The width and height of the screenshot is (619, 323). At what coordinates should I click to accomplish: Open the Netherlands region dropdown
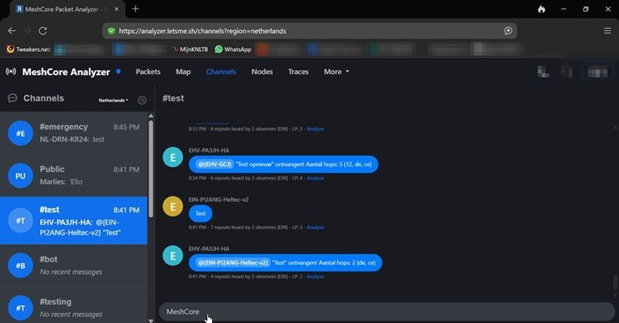pos(113,100)
